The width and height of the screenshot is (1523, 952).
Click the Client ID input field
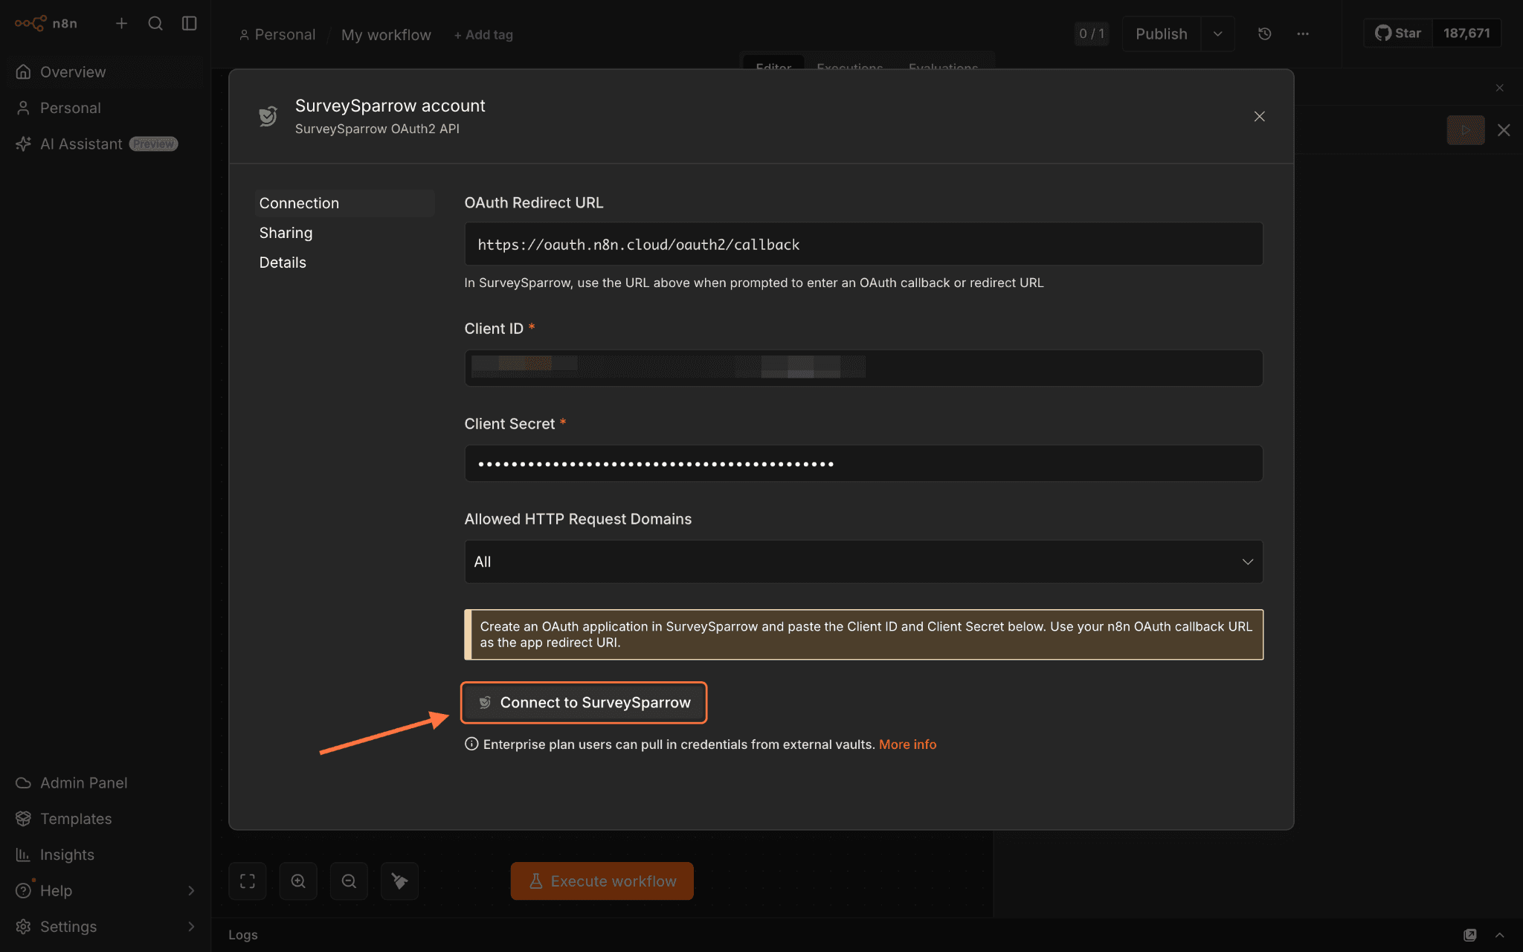(863, 368)
